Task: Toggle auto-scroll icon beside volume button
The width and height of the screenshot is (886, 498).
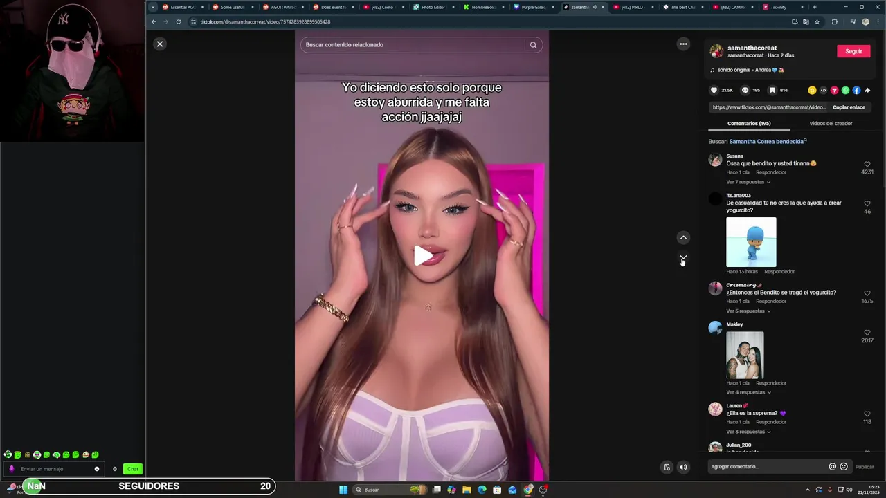Action: (667, 467)
